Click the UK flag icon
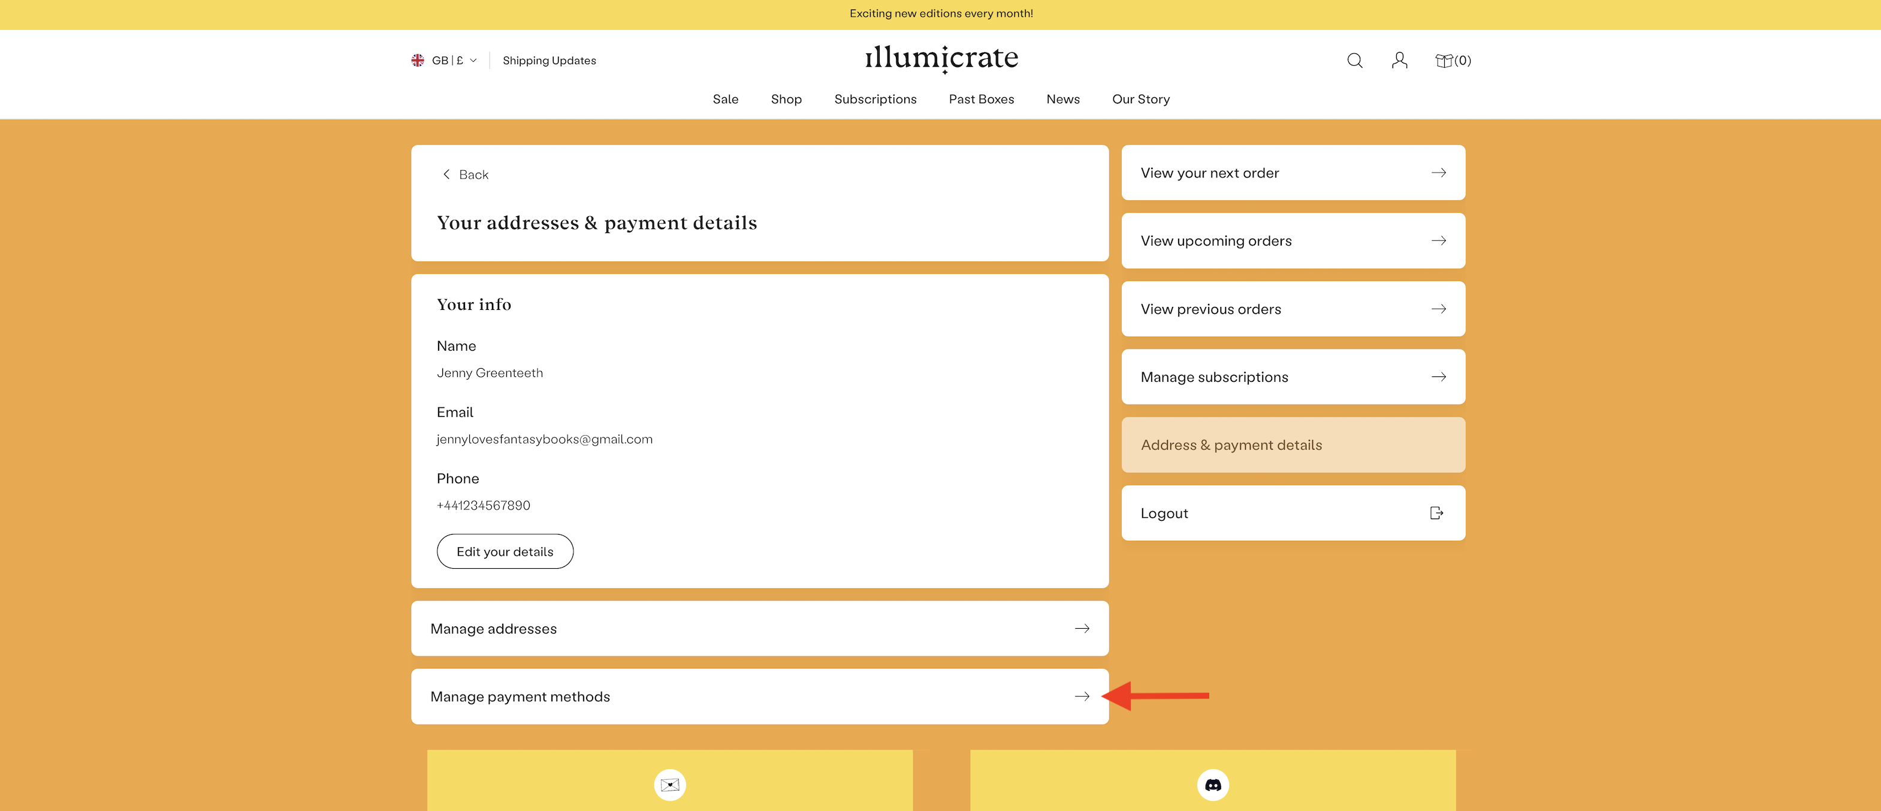Screen dimensions: 1881x811 [418, 61]
